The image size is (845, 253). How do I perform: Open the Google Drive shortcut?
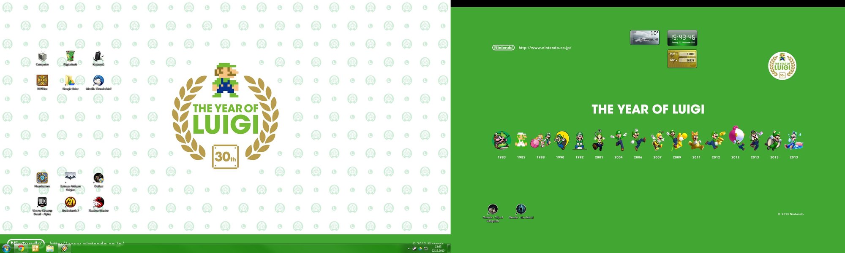pyautogui.click(x=70, y=81)
